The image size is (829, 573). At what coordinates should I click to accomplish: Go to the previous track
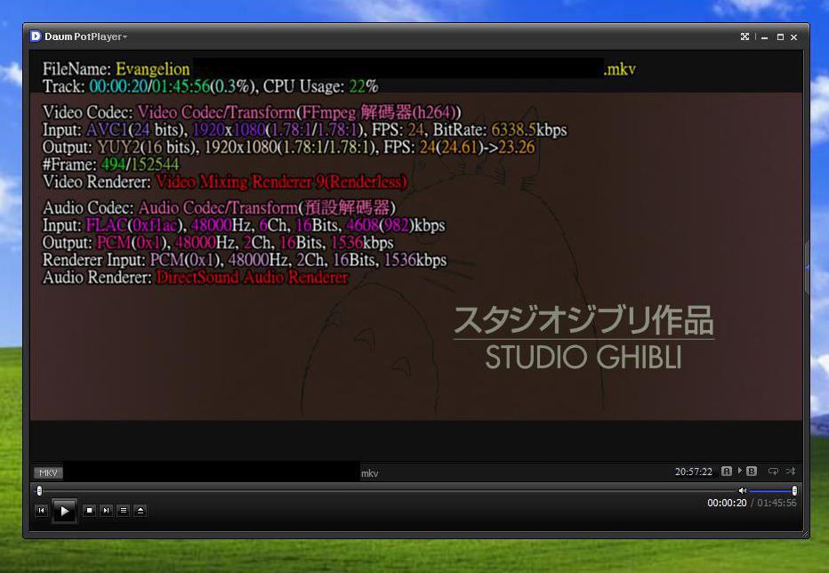tap(41, 510)
